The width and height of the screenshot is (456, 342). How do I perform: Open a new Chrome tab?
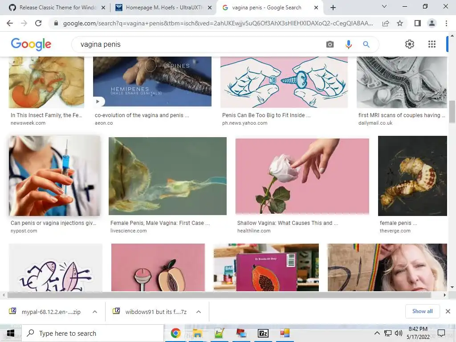point(333,8)
